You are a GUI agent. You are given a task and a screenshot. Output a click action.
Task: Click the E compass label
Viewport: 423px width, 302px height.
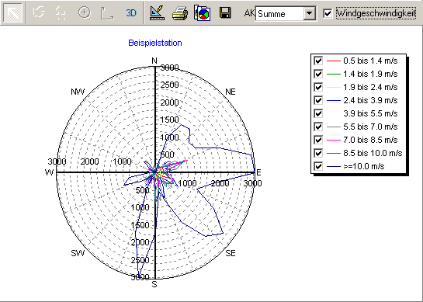point(258,172)
